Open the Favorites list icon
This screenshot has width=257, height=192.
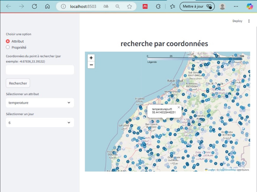point(172,6)
